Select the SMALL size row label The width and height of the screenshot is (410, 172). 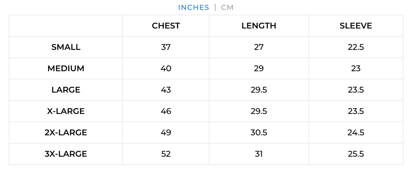(66, 47)
